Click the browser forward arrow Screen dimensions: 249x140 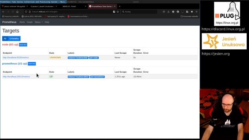8,12
